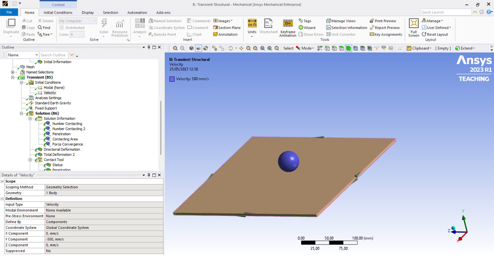Insert a Coordinate System
This screenshot has height=256, width=494.
(x=167, y=28)
